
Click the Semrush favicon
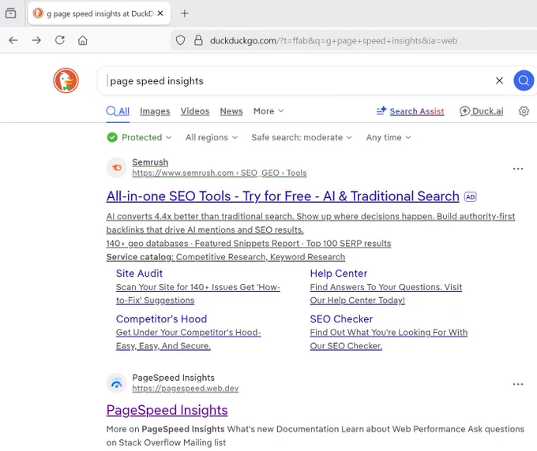pos(116,167)
